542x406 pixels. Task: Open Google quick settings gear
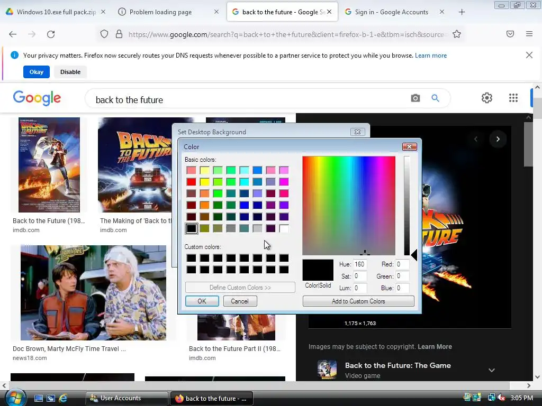[487, 98]
